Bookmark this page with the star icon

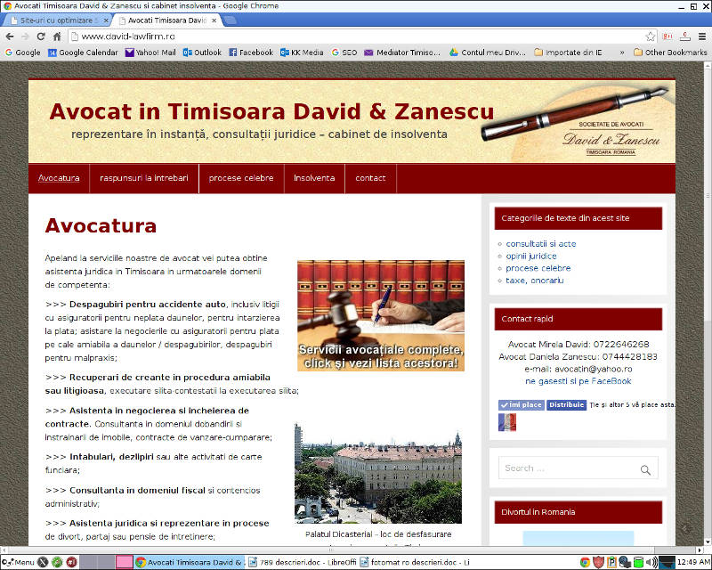651,37
